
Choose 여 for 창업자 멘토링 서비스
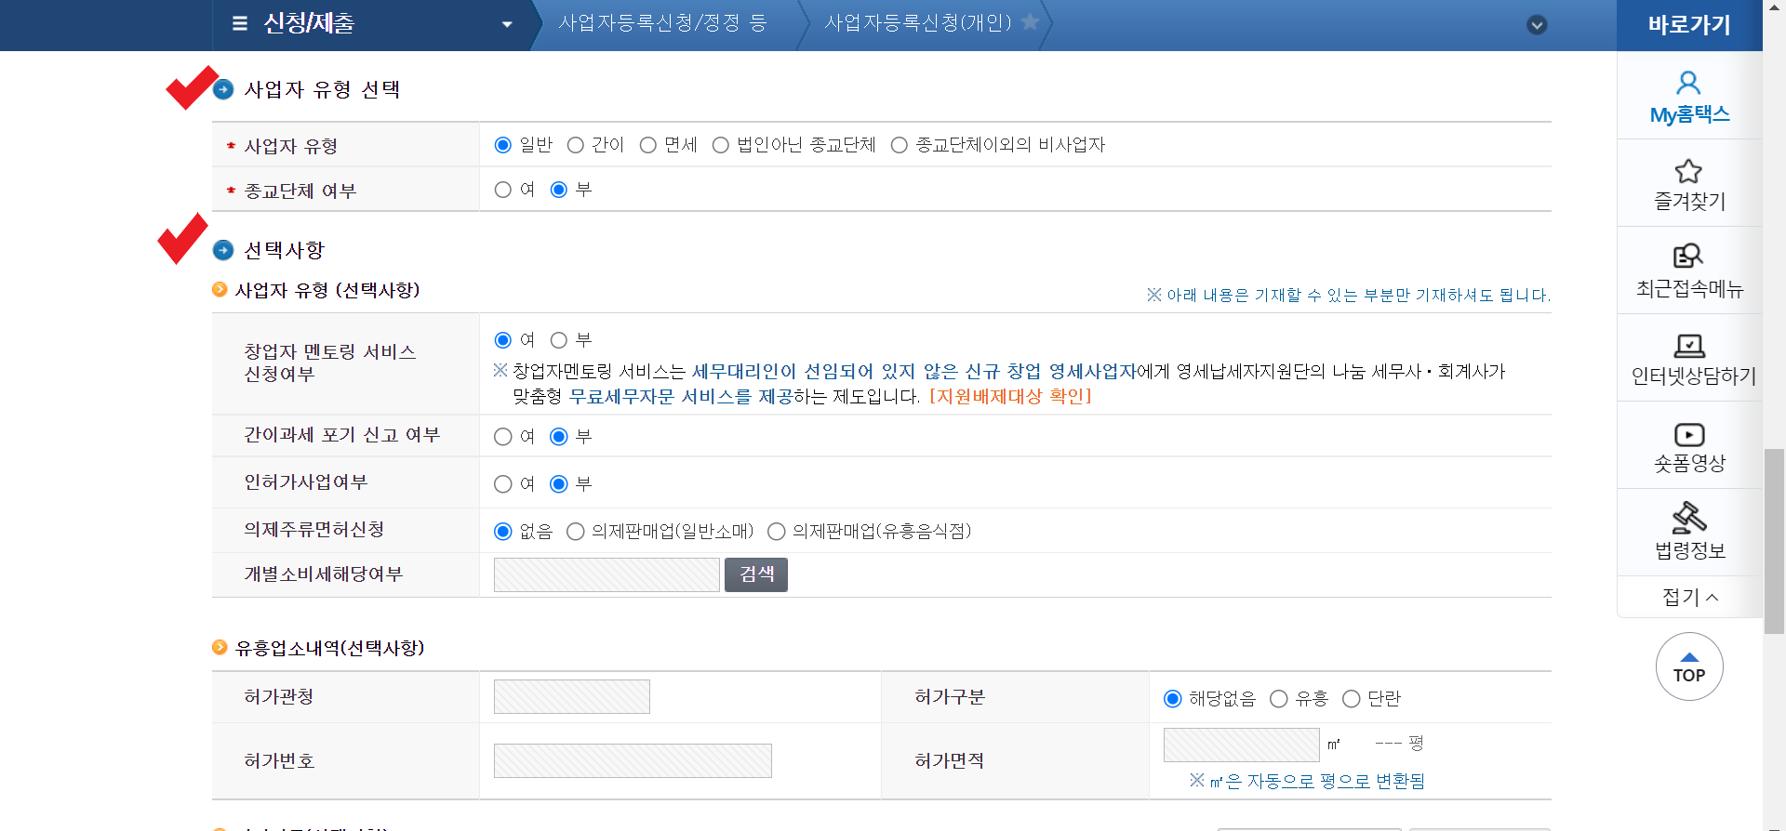point(503,340)
